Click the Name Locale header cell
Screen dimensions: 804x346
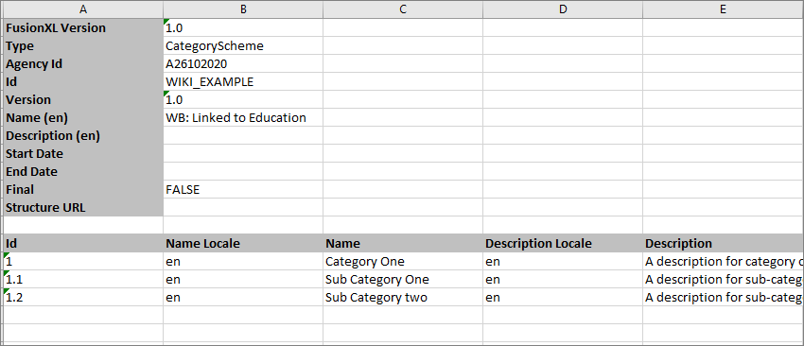pos(243,244)
